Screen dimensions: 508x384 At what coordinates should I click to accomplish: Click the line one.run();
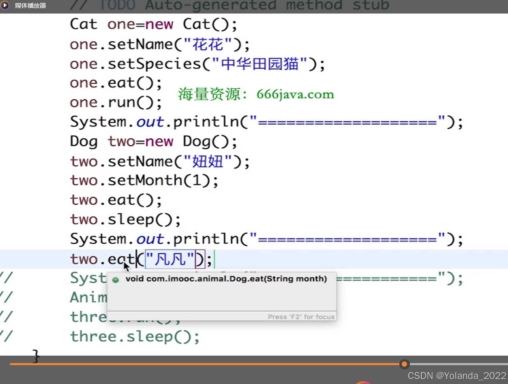click(116, 103)
